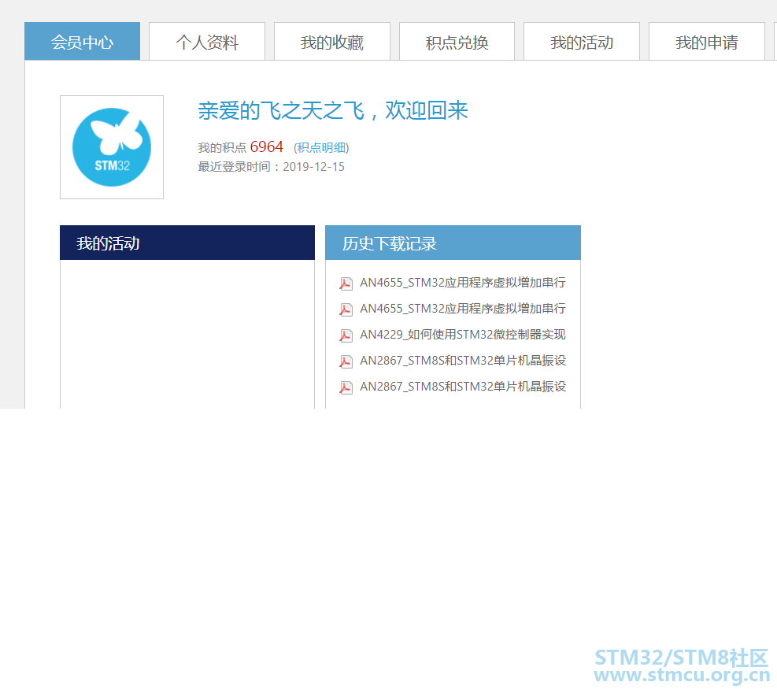Open first AN4655_STM32应用程序虚拟增加串行 download

tap(463, 283)
